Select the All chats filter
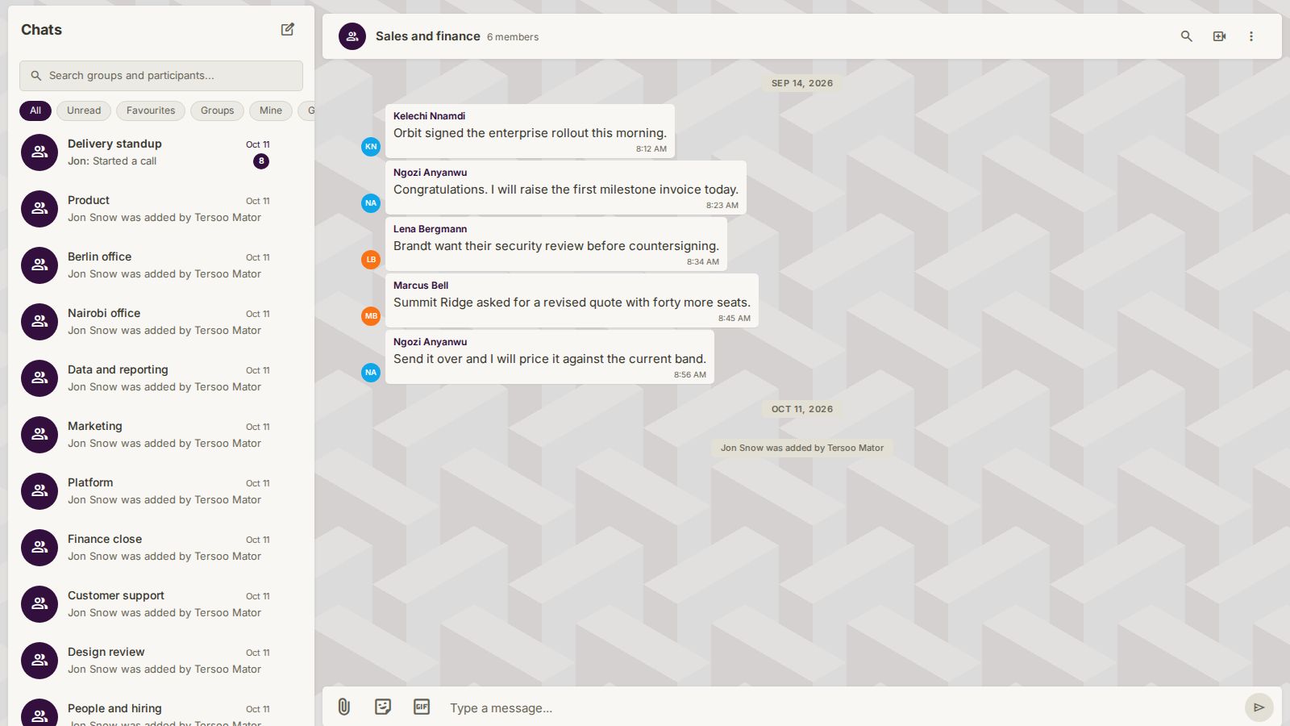The height and width of the screenshot is (726, 1290). pos(35,111)
